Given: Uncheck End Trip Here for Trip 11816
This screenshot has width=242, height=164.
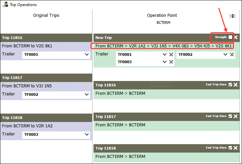Looking at the screenshot, I should 230,85.
